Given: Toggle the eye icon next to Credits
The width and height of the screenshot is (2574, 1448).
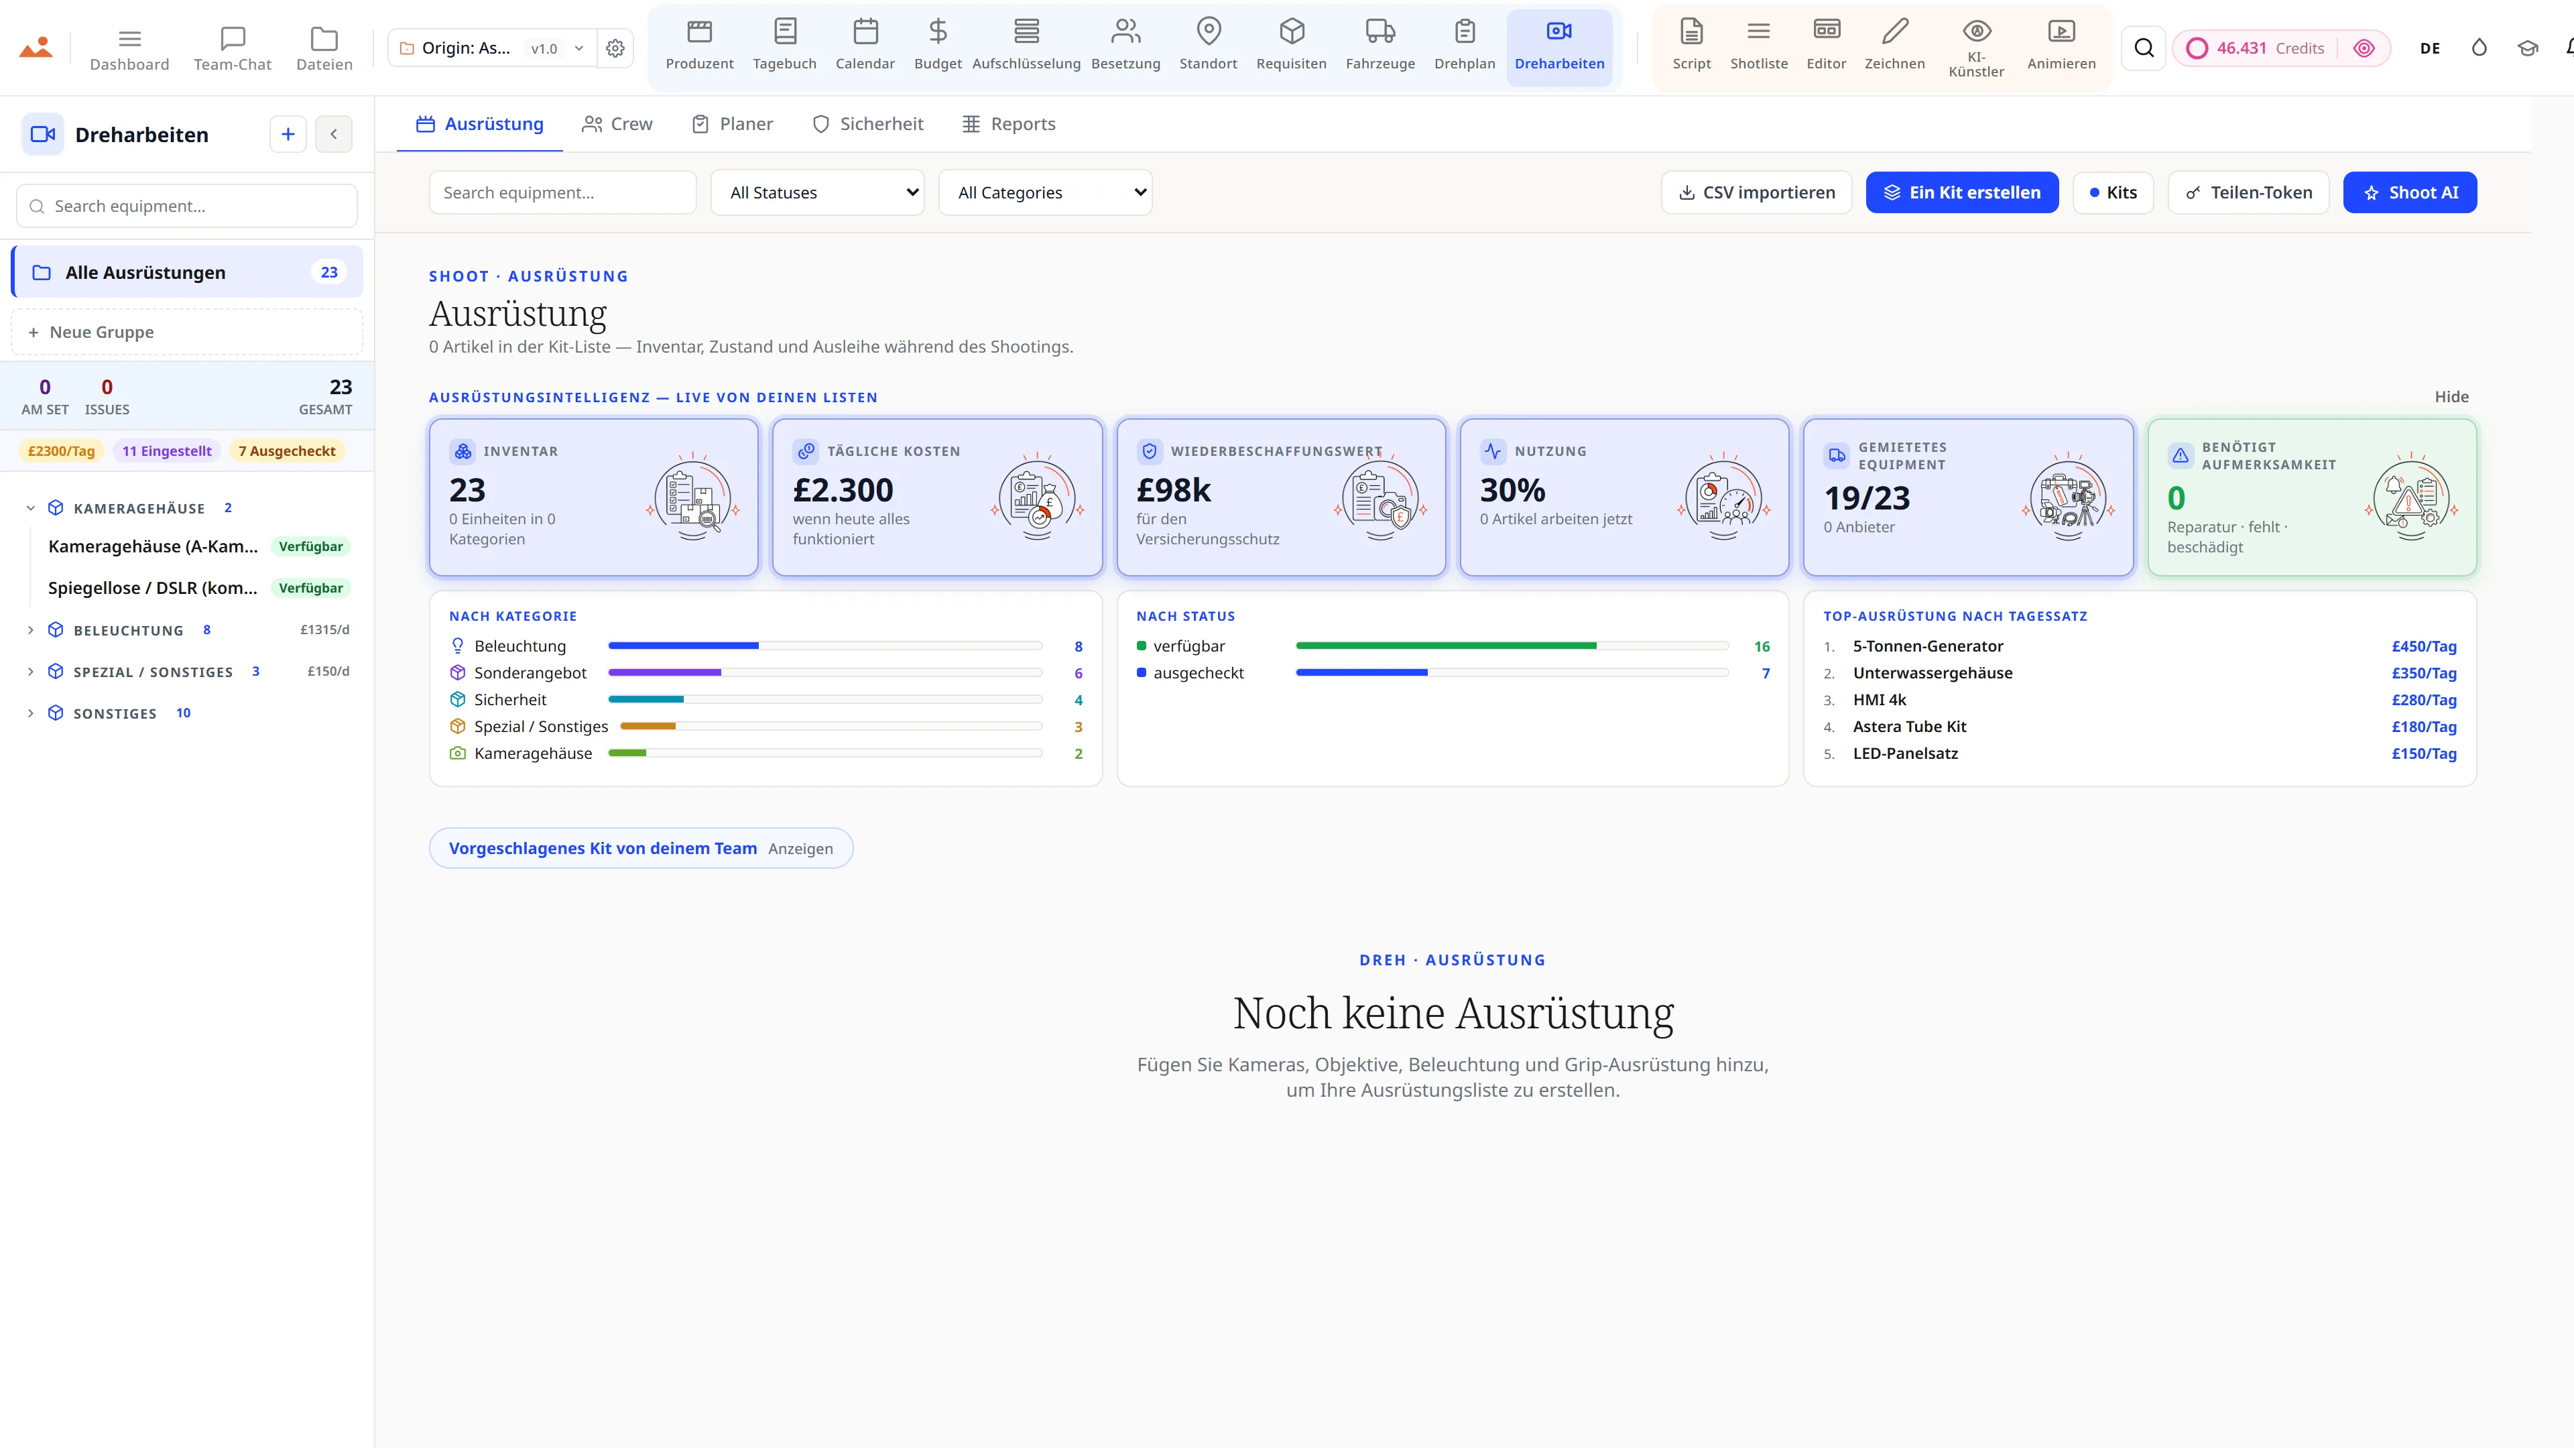Looking at the screenshot, I should (2363, 48).
